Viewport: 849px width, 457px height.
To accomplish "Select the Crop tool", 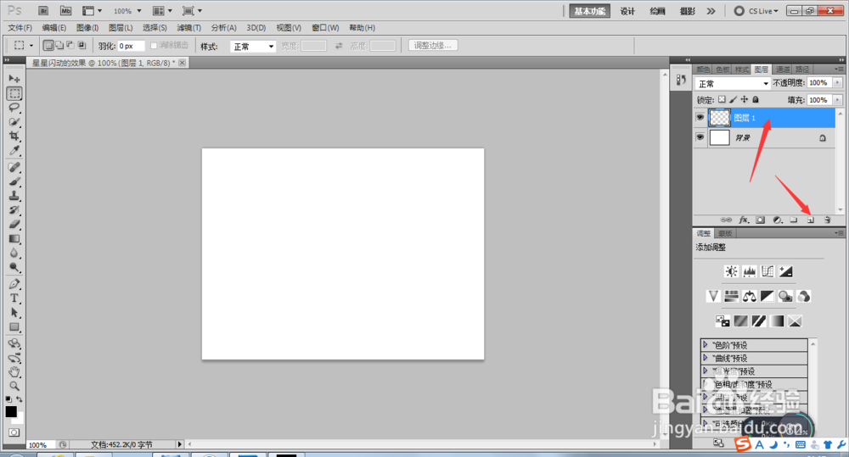I will [x=14, y=137].
